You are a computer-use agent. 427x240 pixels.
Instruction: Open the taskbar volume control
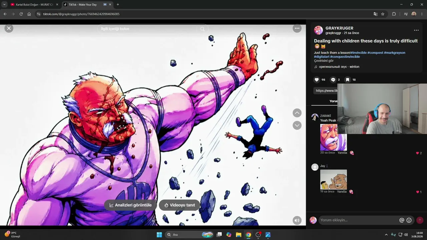click(406, 235)
